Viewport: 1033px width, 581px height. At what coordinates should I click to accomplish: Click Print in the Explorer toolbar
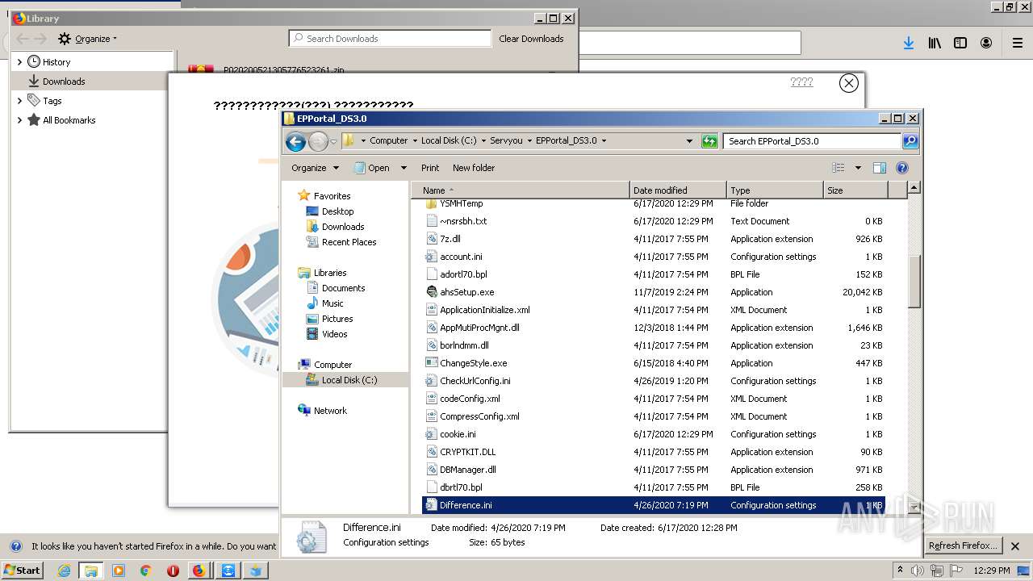[430, 168]
